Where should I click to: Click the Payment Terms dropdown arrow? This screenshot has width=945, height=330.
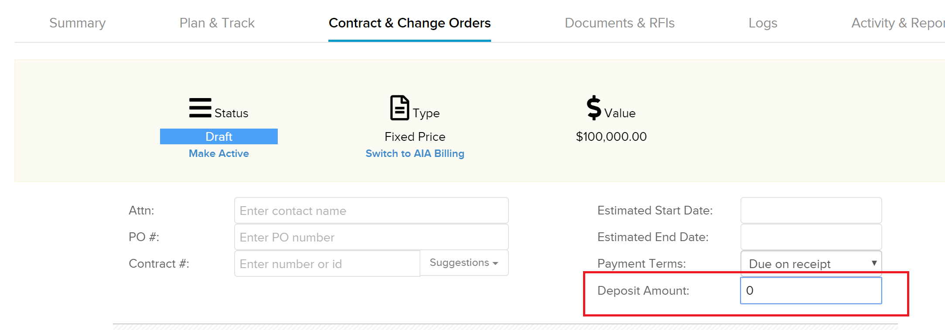coord(874,263)
